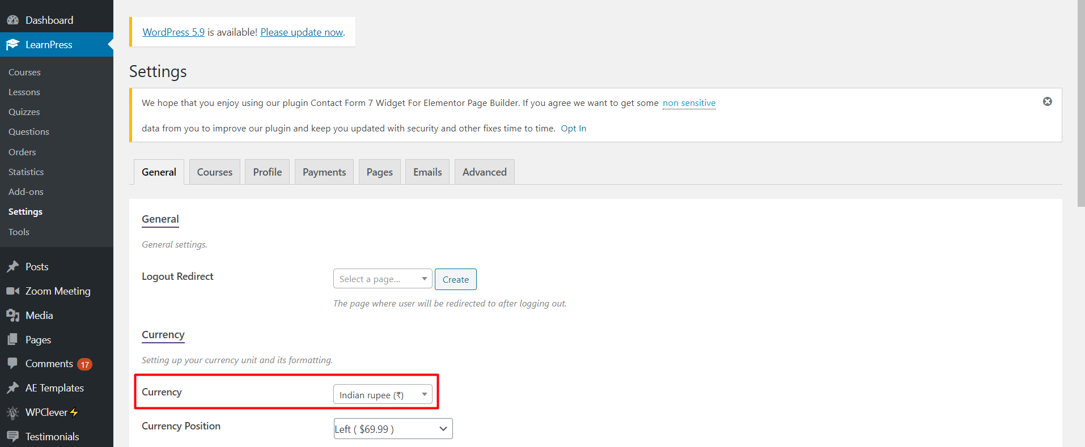
Task: Open Settings under LearnPress
Action: [x=26, y=212]
